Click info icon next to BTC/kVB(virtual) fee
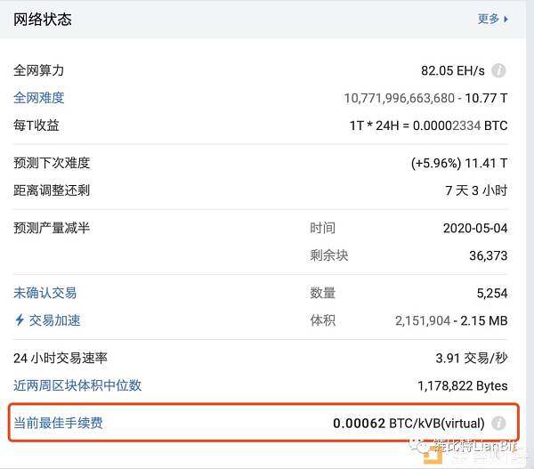The image size is (534, 469). [x=499, y=424]
